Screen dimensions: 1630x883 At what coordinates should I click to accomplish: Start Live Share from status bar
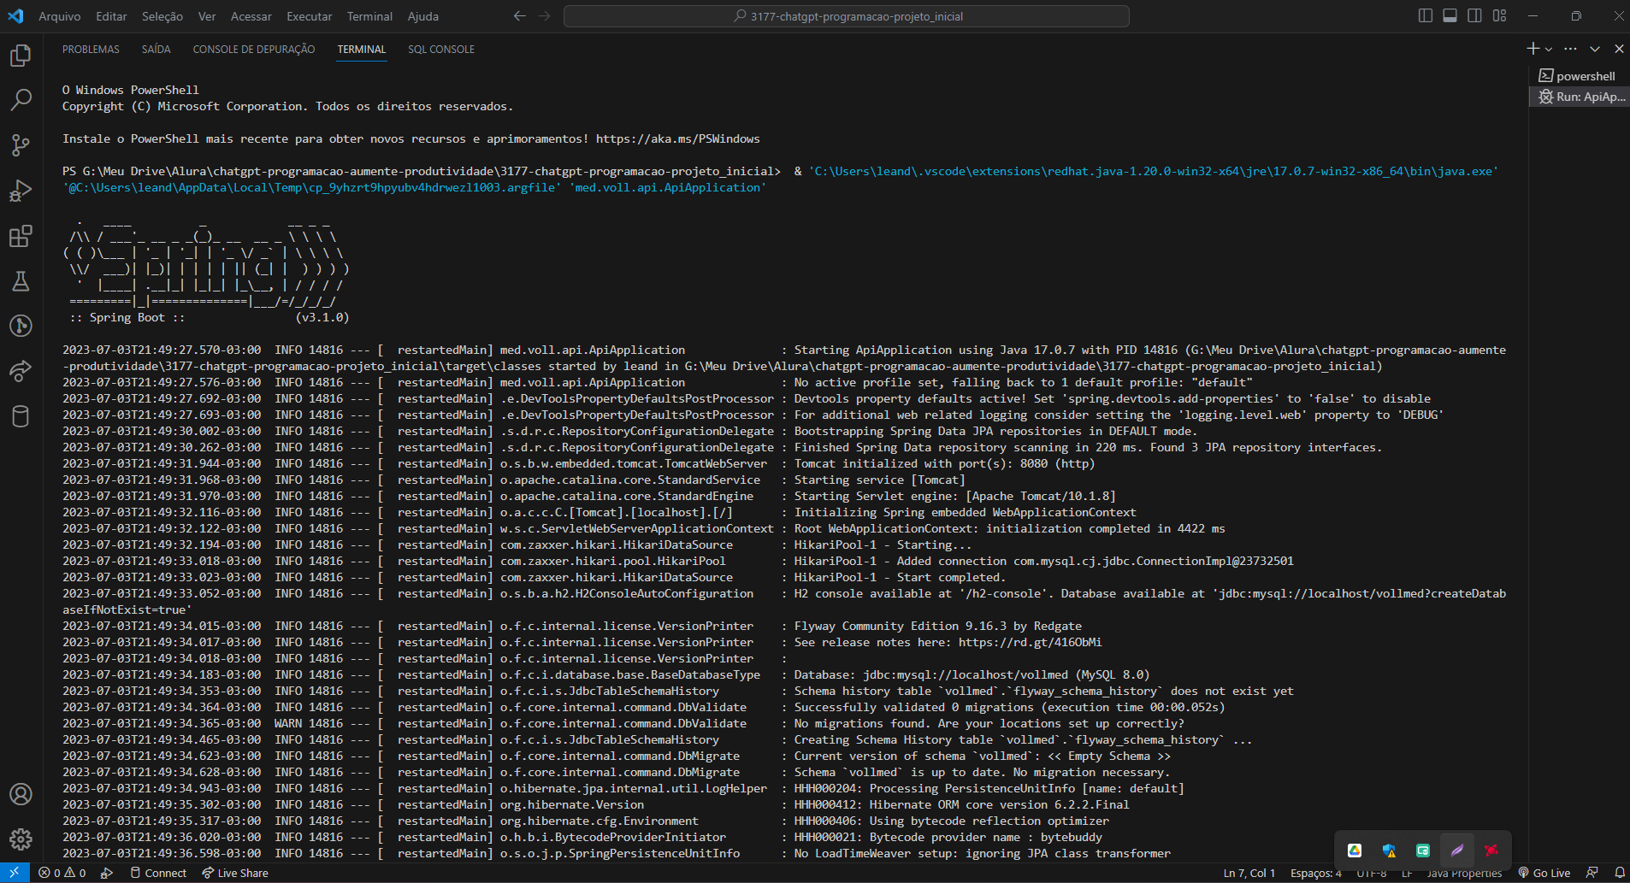coord(235,873)
